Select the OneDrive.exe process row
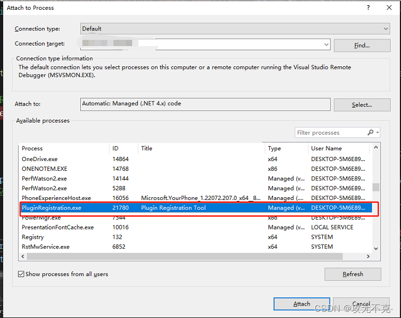This screenshot has width=401, height=318. [196, 159]
